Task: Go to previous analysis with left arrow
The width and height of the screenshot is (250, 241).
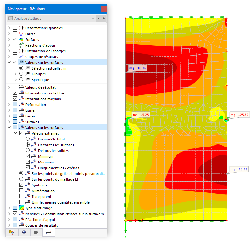Action: [x=98, y=19]
